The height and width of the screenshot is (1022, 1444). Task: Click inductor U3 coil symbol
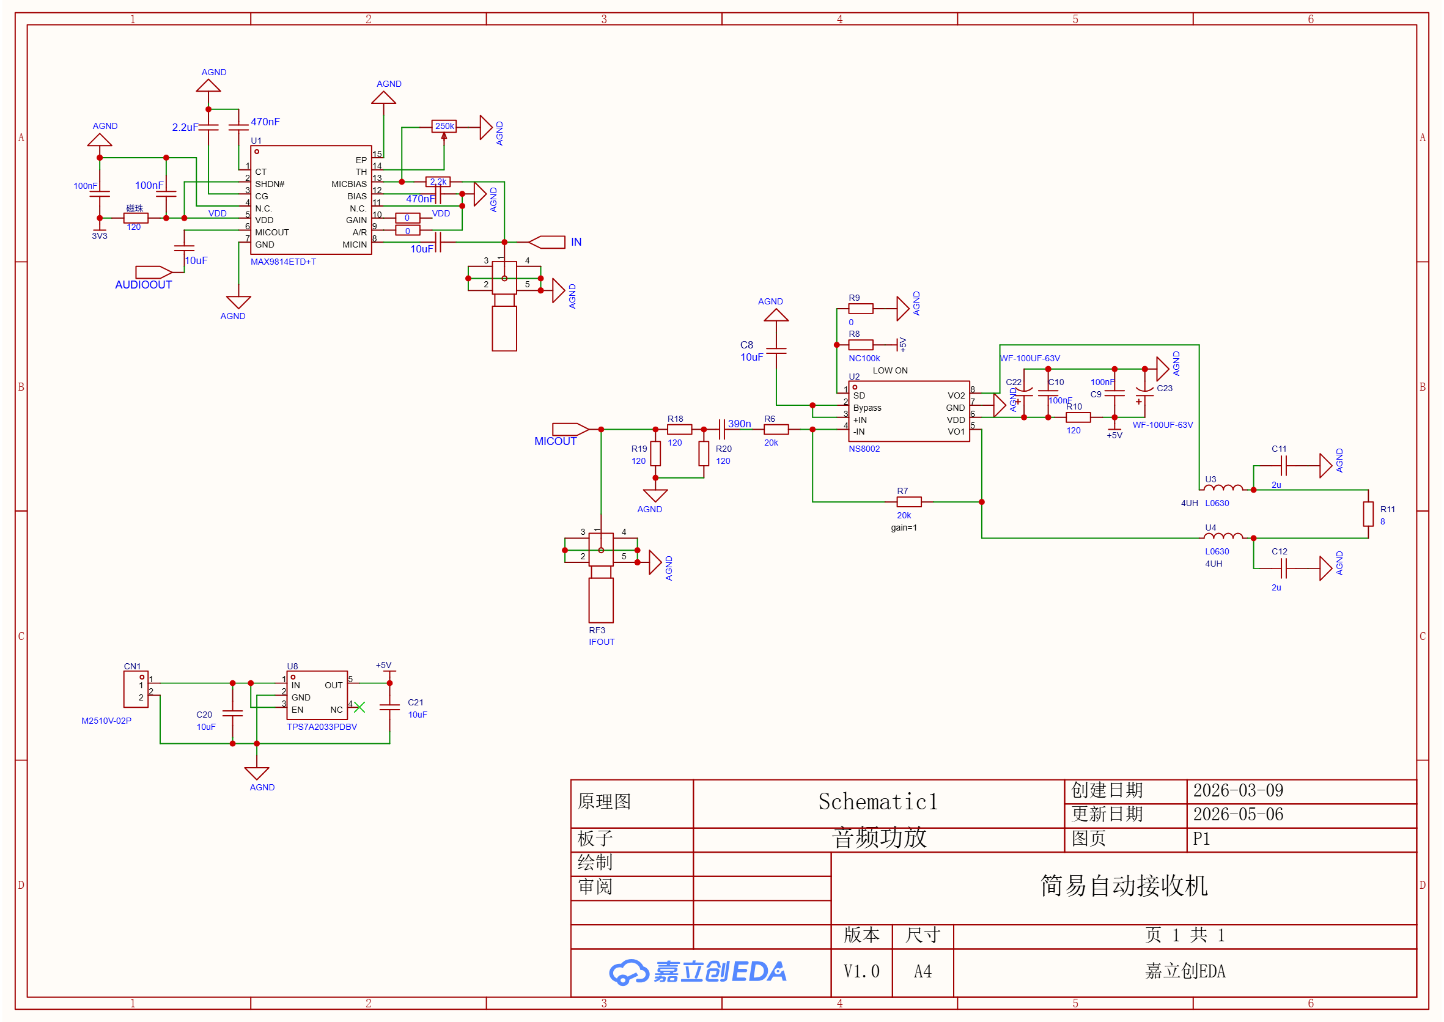coord(1223,488)
